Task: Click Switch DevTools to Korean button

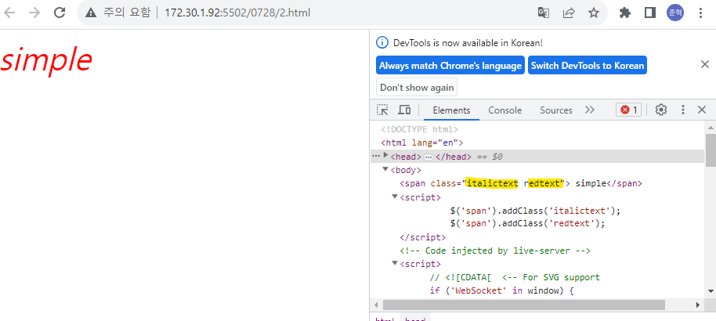Action: pos(588,65)
